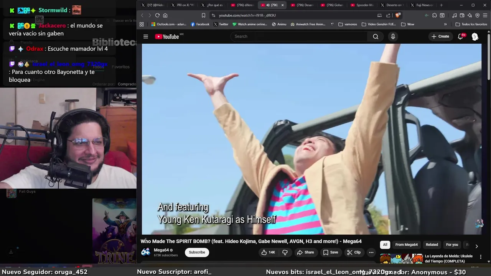
Task: Switch to the PRI on X tab
Action: coord(182,5)
